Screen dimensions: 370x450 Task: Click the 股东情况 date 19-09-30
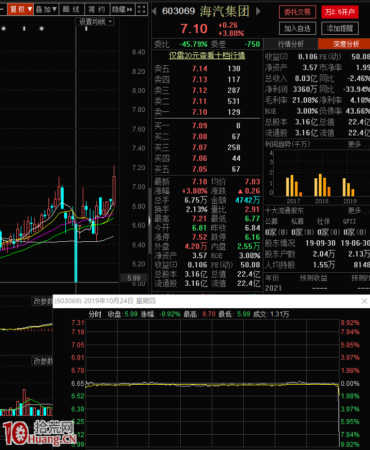tap(320, 244)
